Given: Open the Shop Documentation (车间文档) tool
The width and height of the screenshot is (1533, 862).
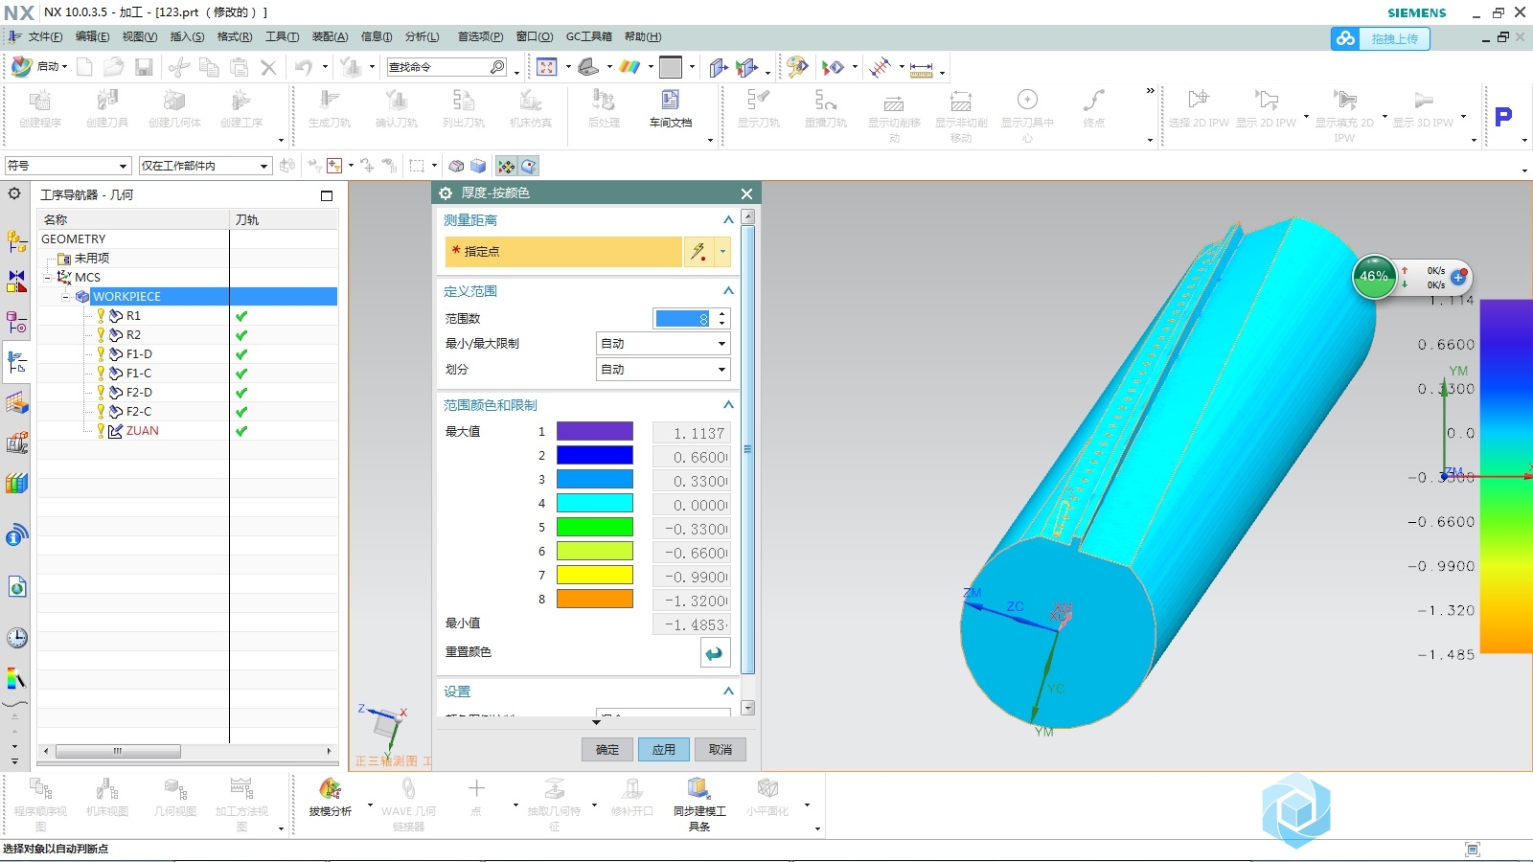Looking at the screenshot, I should 670,108.
